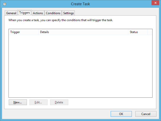Click the Task Scheduler clock icon in title bar

tap(4, 4)
